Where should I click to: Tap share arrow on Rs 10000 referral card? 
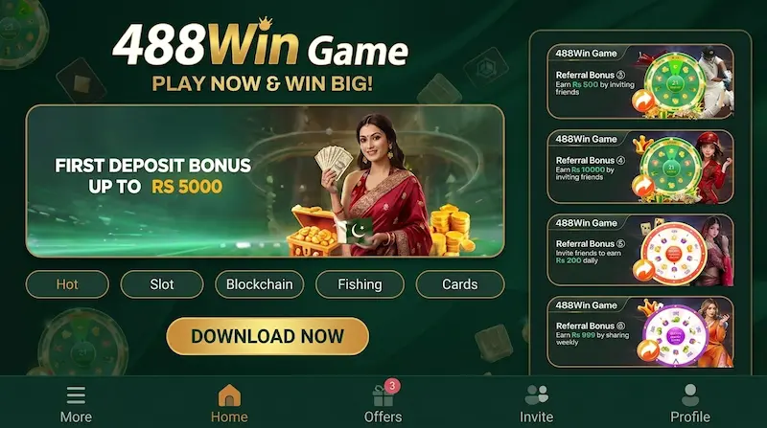tap(642, 186)
